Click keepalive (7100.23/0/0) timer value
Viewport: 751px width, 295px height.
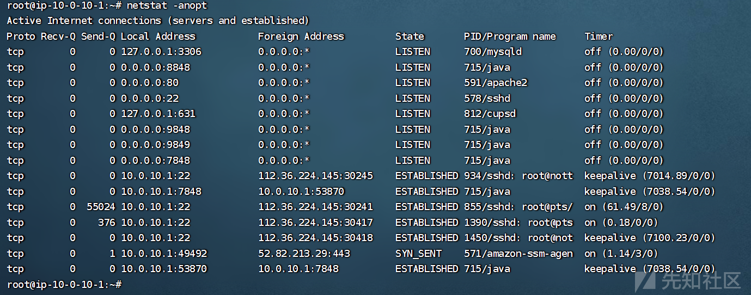coord(650,238)
